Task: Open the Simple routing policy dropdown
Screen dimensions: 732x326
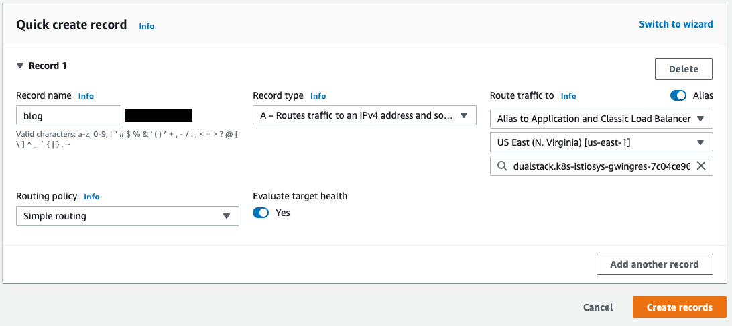Action: (x=127, y=216)
